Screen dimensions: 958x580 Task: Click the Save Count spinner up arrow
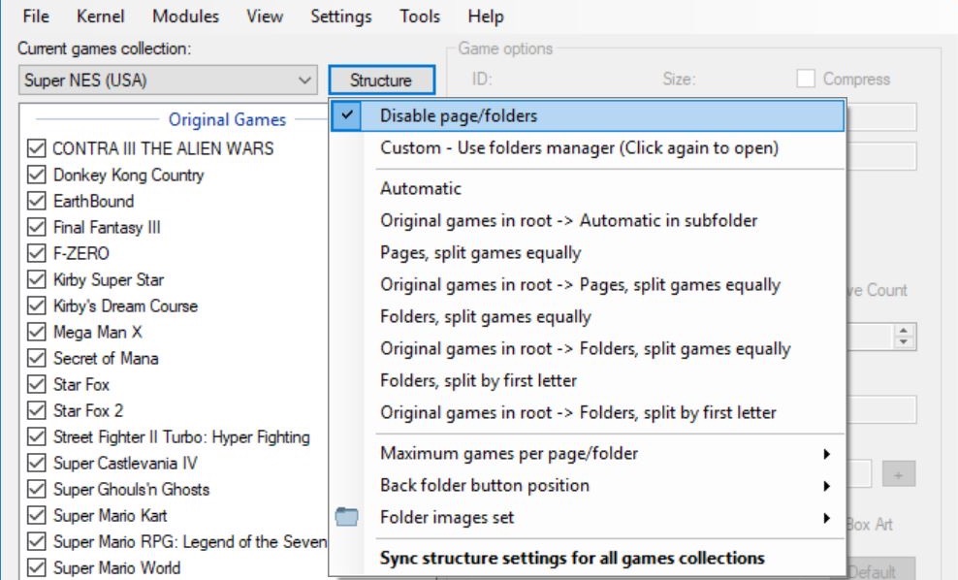[904, 331]
